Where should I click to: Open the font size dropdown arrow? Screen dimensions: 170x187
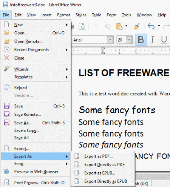(129, 40)
